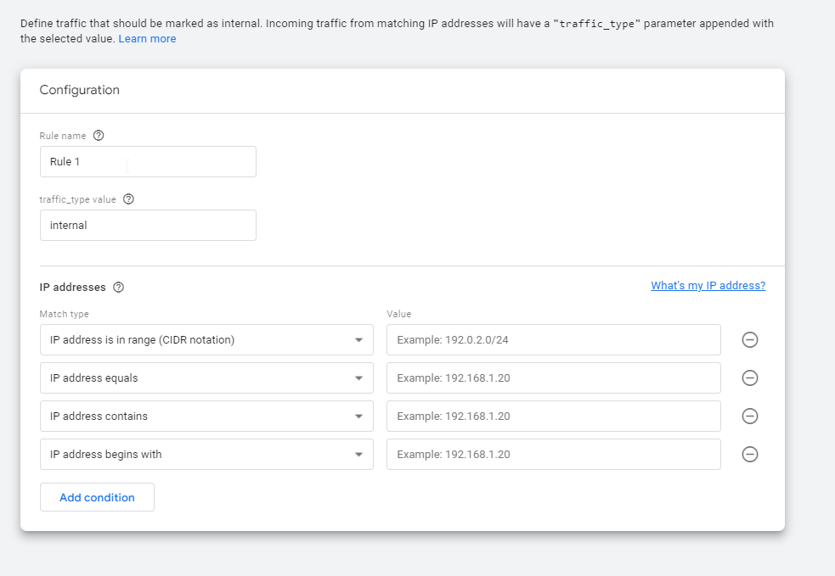Open 'IP address equals' match type dropdown
Screen dimensions: 835x576
[206, 378]
